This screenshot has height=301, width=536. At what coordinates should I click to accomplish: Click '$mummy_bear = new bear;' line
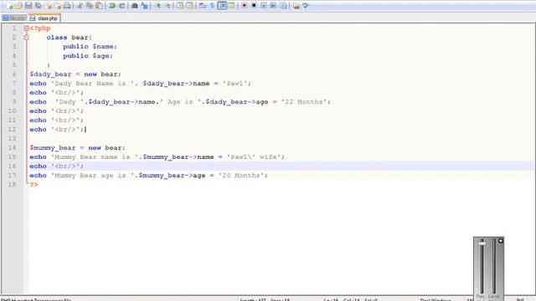click(78, 148)
